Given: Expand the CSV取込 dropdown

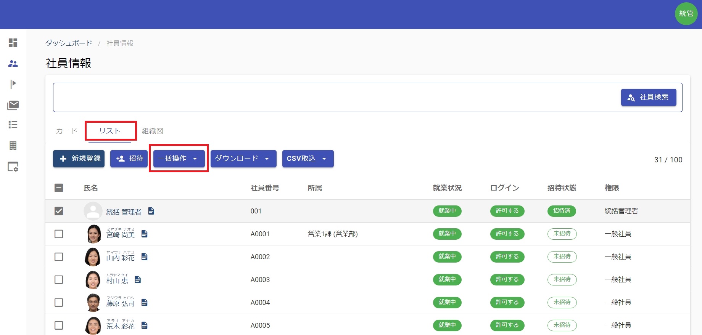Looking at the screenshot, I should tap(308, 159).
